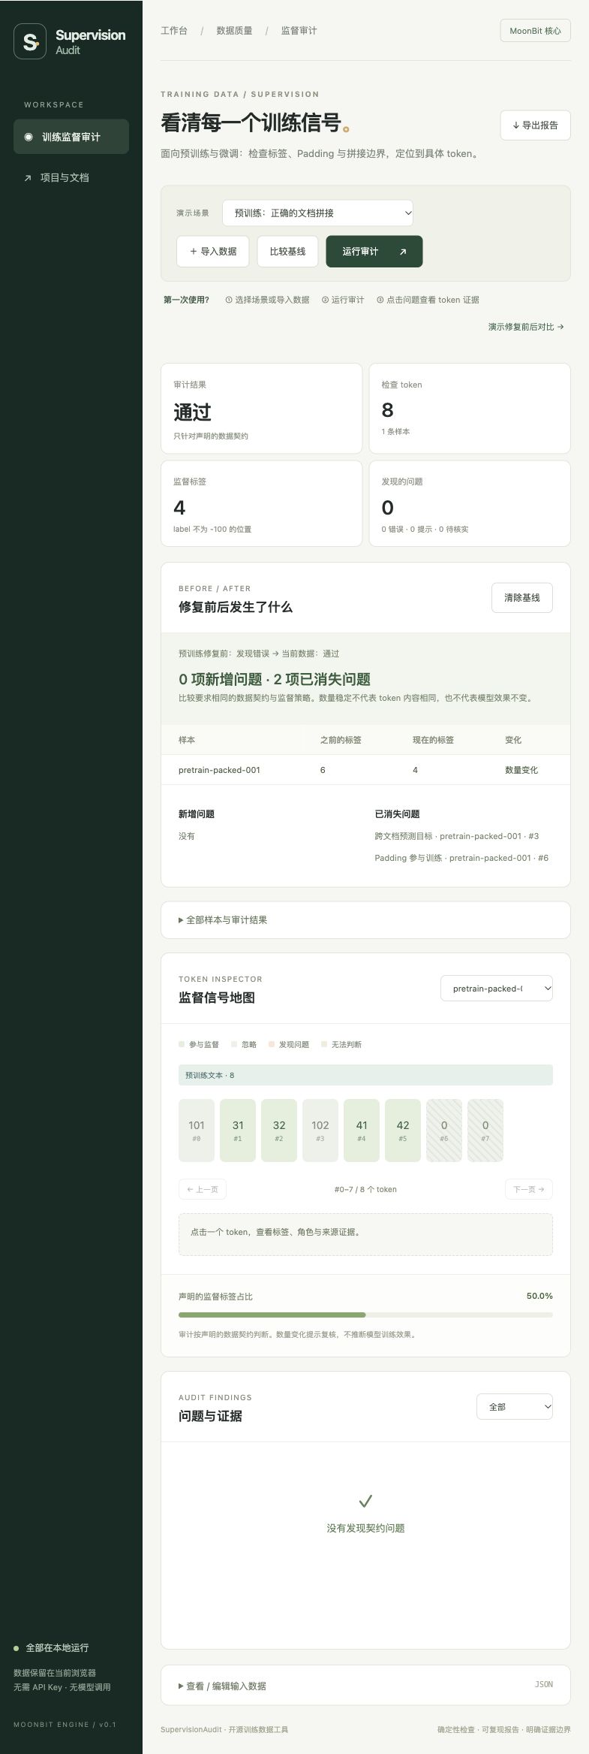Expand 全部样本与审计结果 section

(x=365, y=920)
